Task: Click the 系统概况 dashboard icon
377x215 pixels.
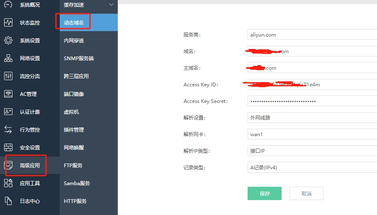Action: (8, 5)
